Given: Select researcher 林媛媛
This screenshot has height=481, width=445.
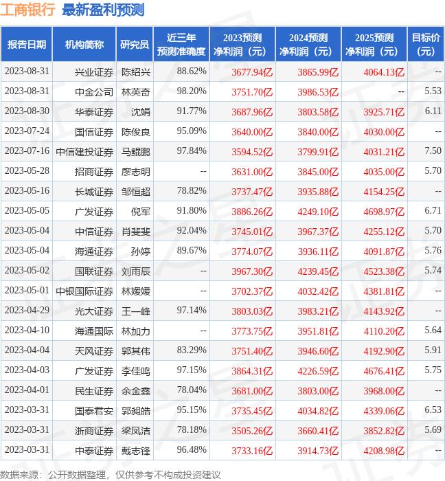Looking at the screenshot, I should pos(136,291).
